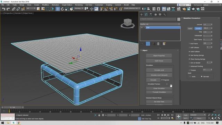Toggle the Show Sewing Springs checkbox

coord(189,59)
